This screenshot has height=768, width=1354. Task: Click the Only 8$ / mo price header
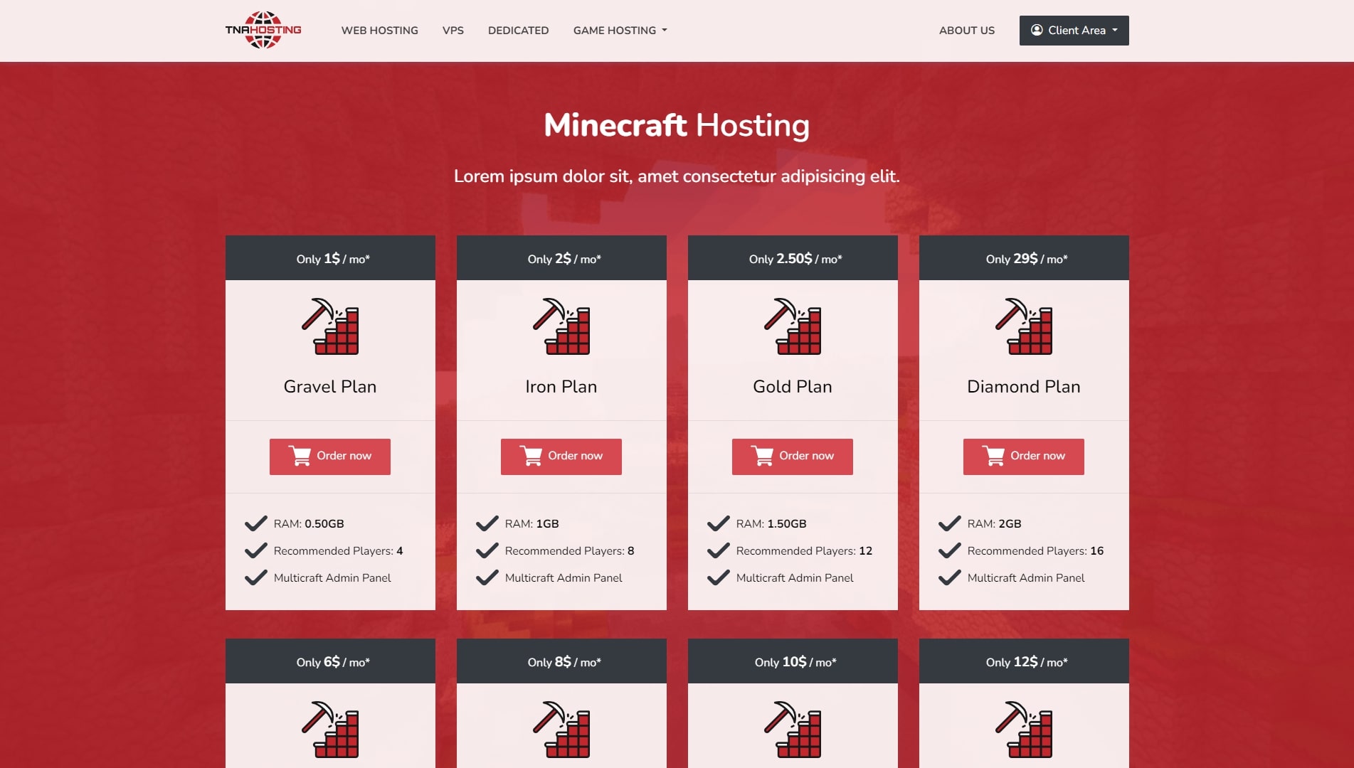click(561, 661)
